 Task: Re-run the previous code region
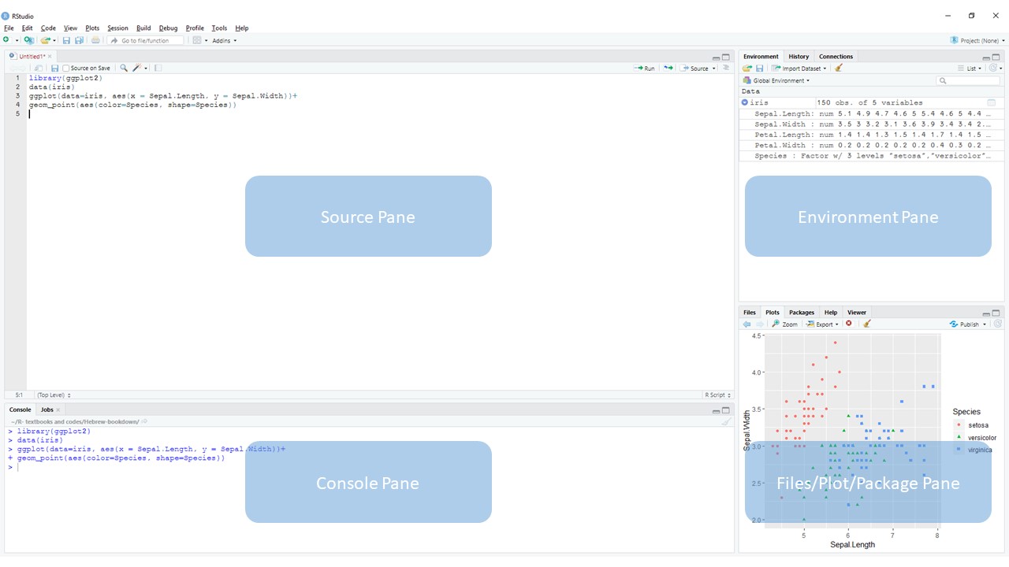[x=668, y=69]
